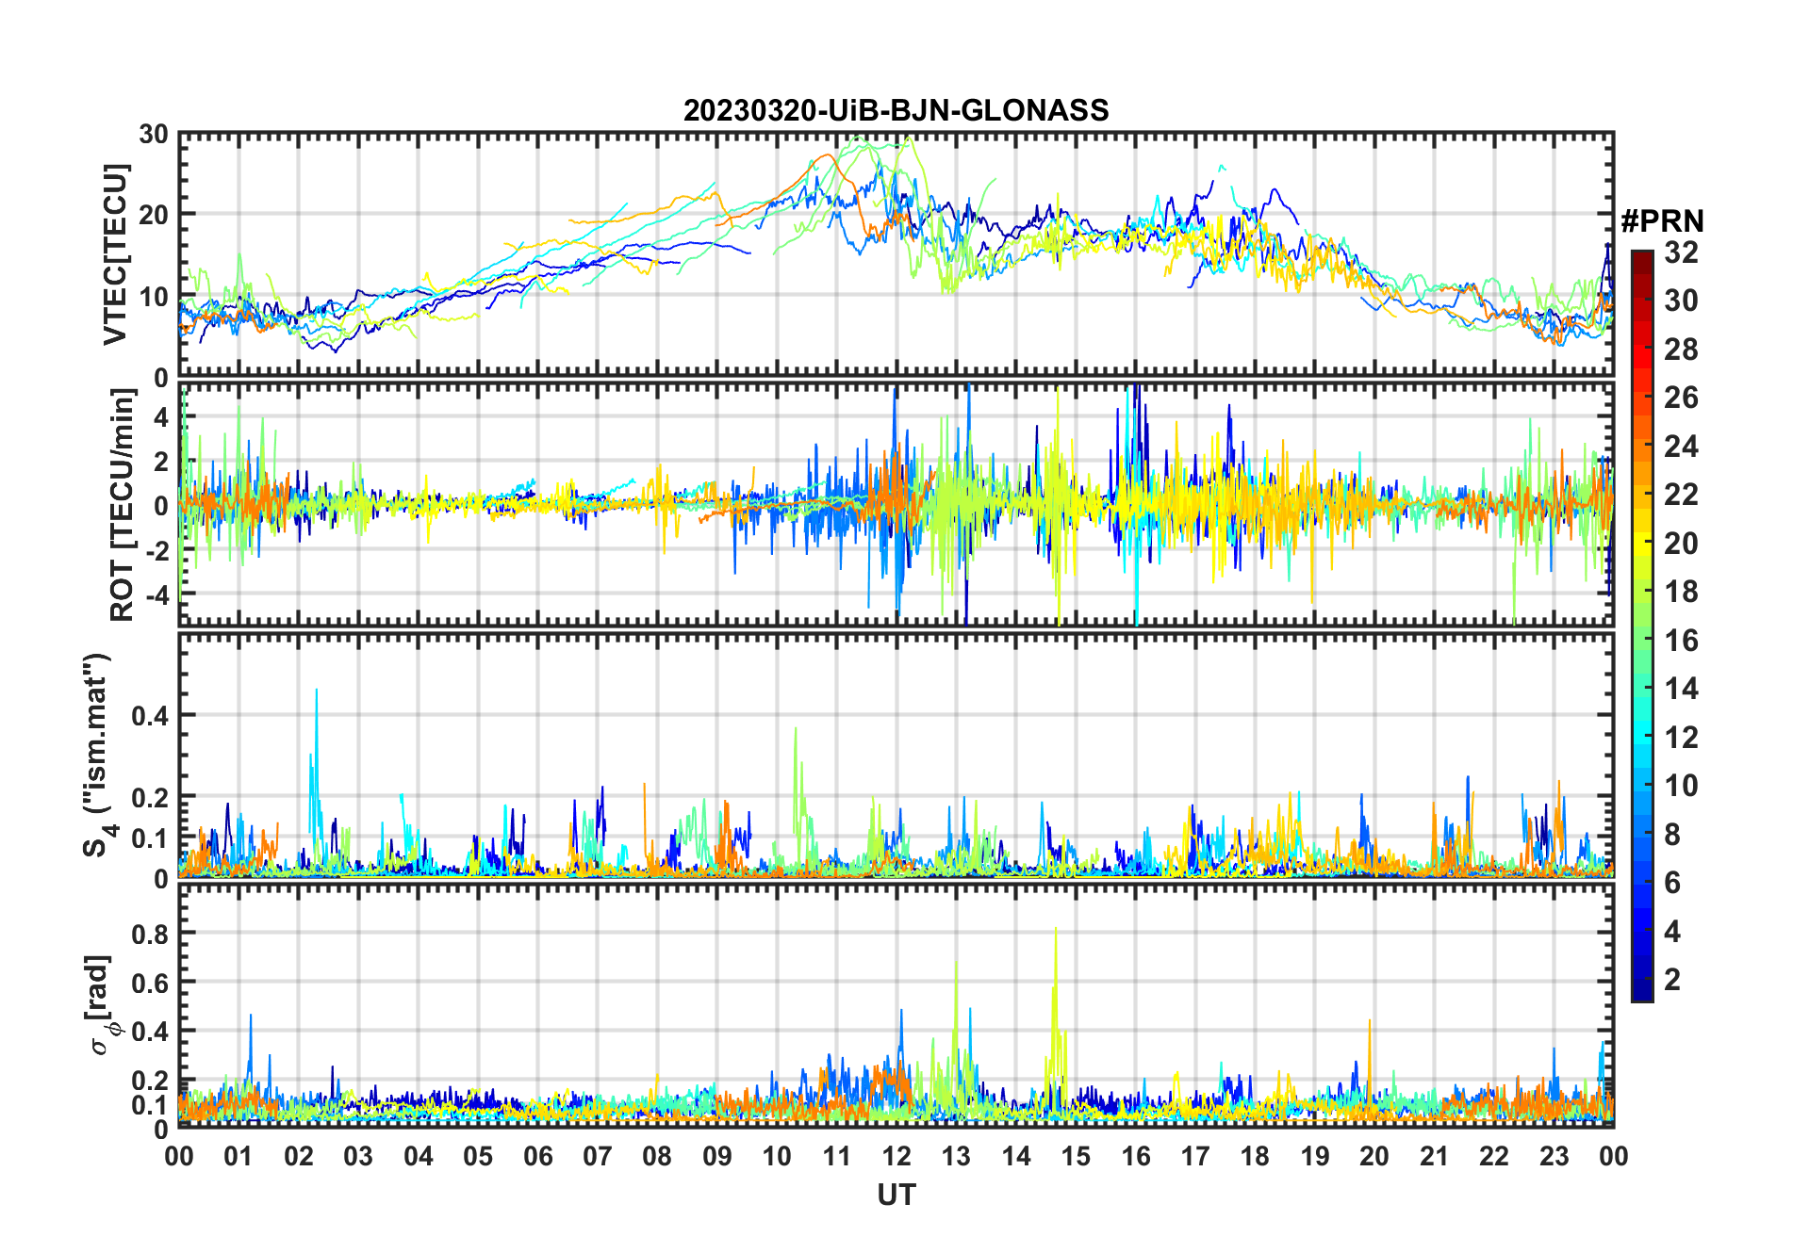The image size is (1793, 1253).
Task: Click the 0.6 tick on the sigma-phi axis
Action: pos(150,983)
